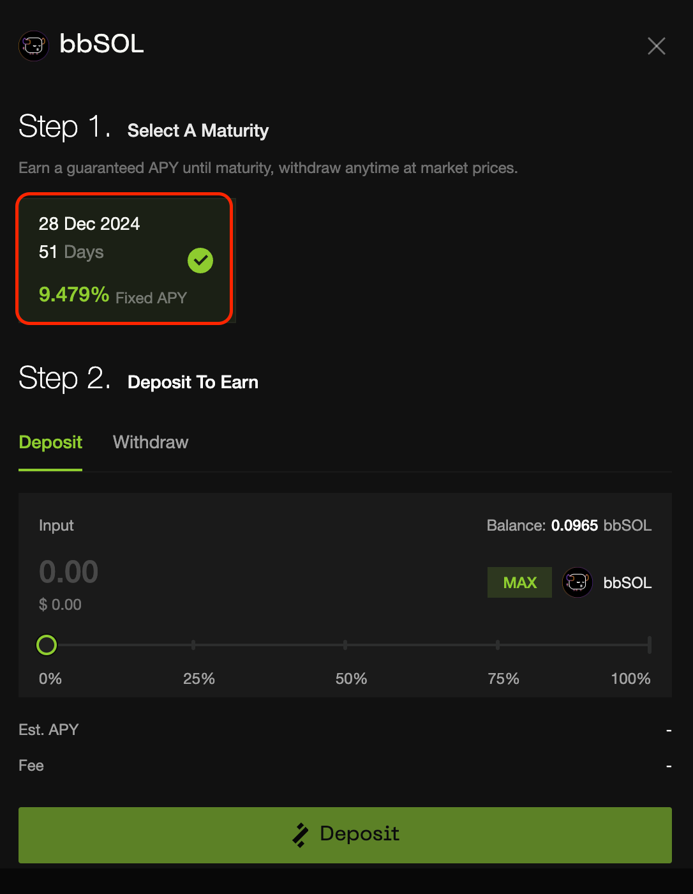Image resolution: width=693 pixels, height=894 pixels.
Task: Click the 0.0965 bbSOL balance value
Action: tap(574, 526)
